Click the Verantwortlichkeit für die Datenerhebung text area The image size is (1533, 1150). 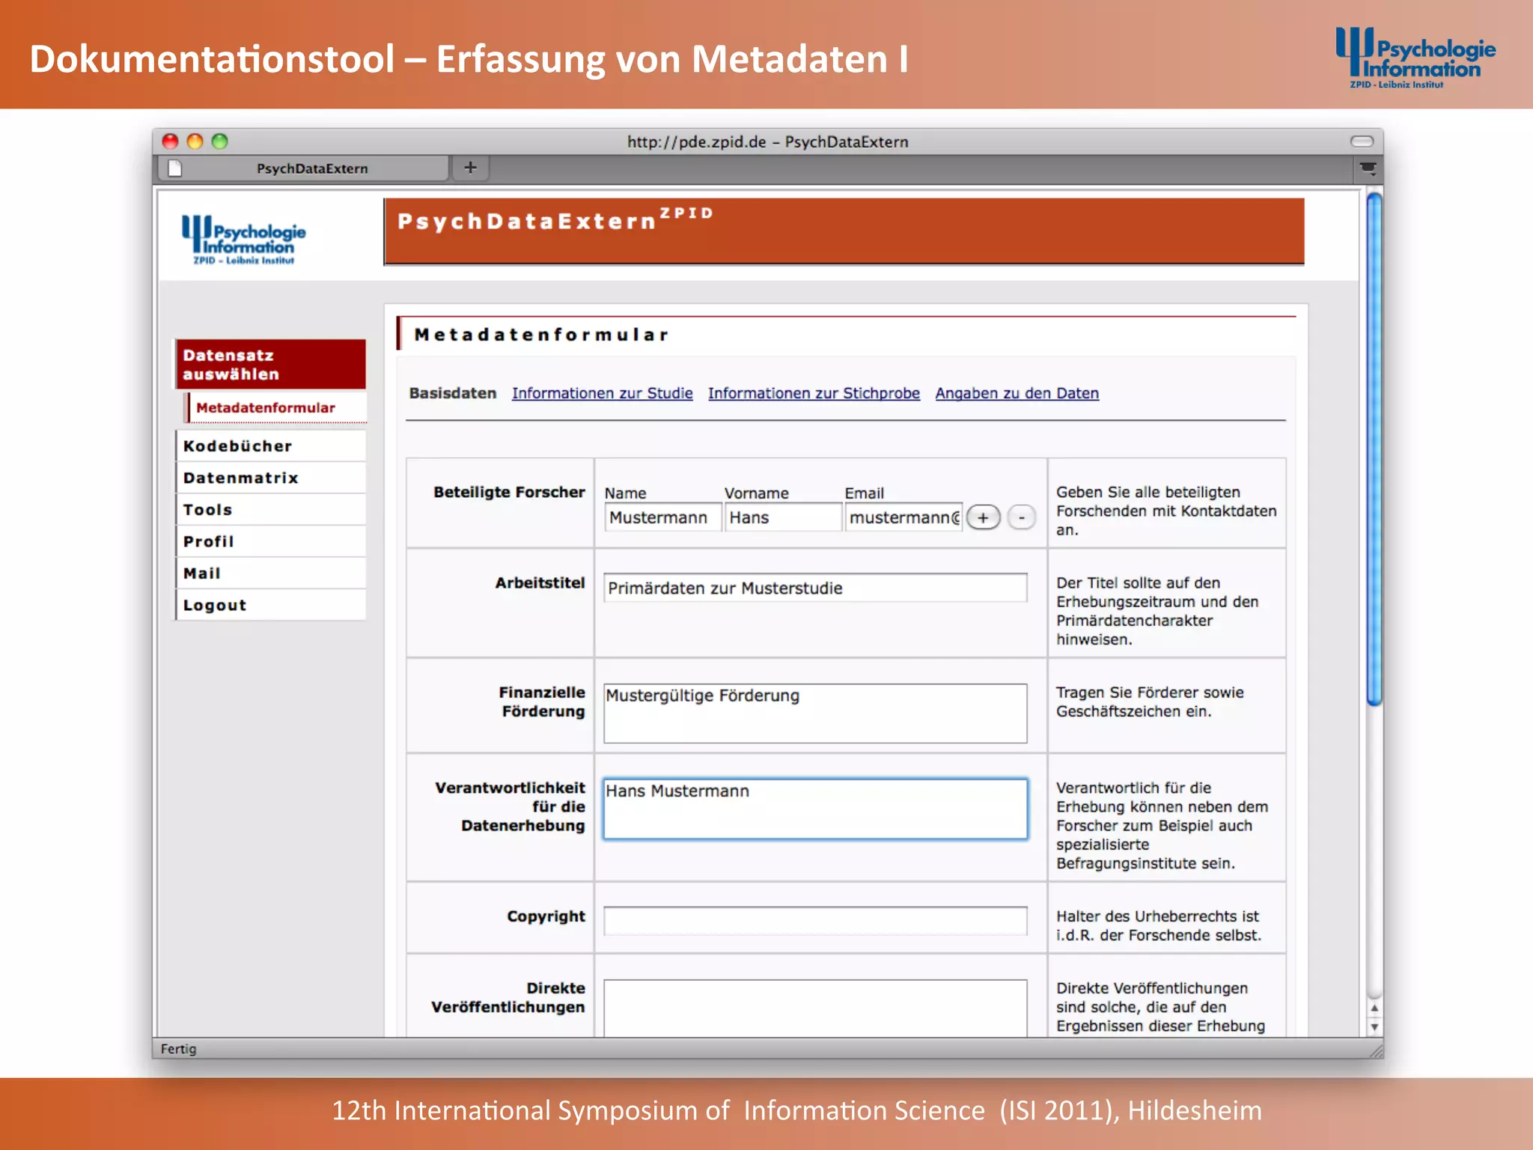coord(815,809)
